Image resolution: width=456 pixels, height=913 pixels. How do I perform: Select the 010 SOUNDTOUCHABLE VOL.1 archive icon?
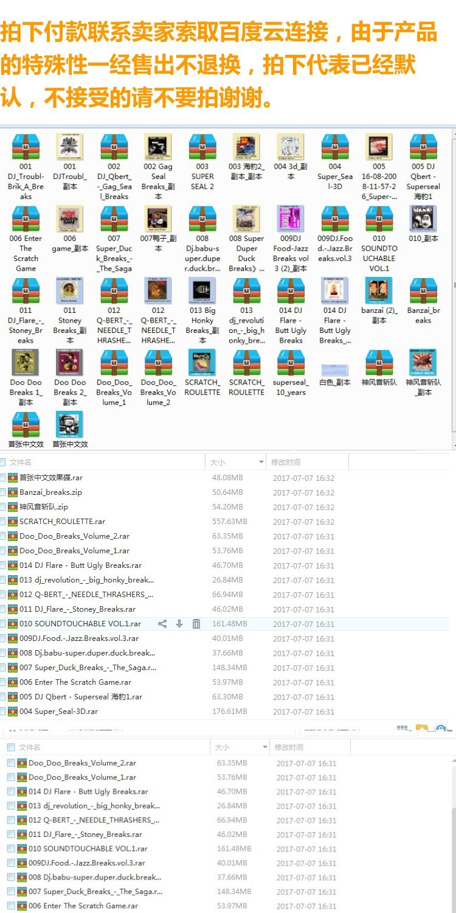click(379, 219)
